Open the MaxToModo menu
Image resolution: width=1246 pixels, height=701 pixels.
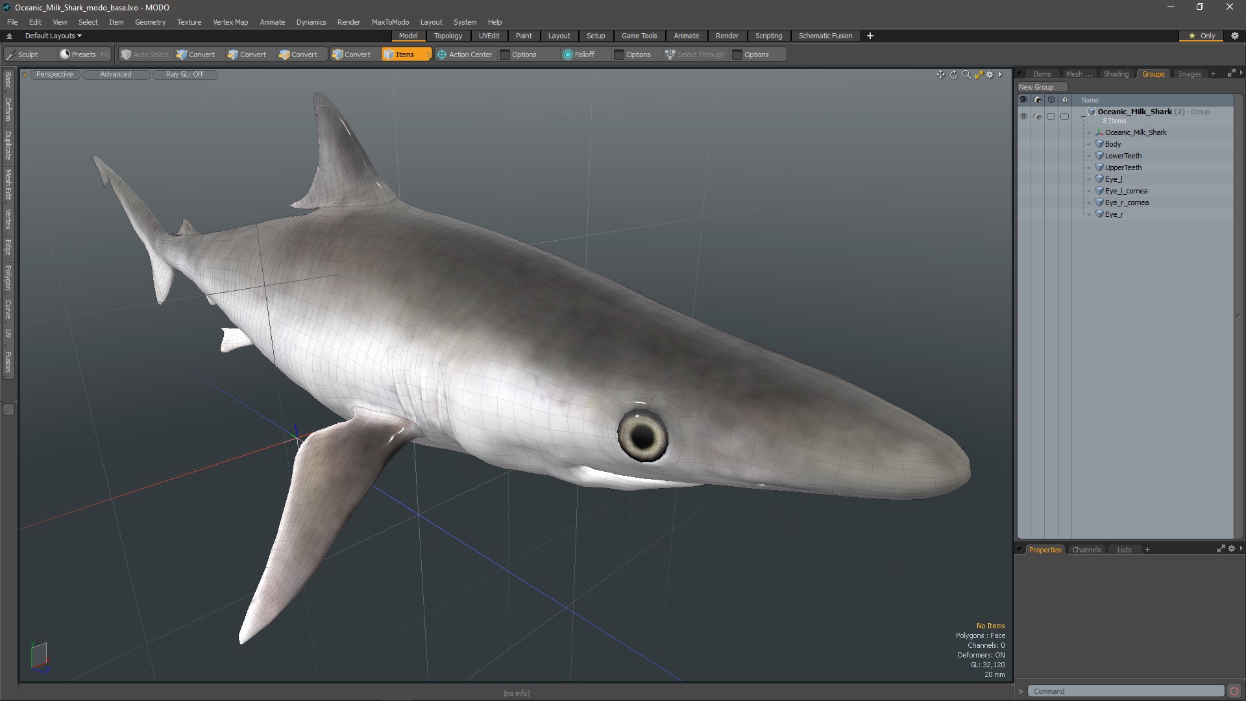pyautogui.click(x=390, y=22)
